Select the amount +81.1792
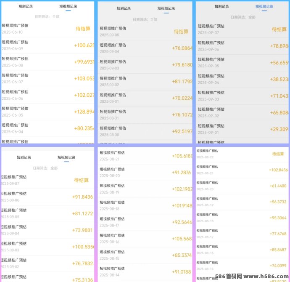This screenshot has width=290, height=282. [x=182, y=82]
